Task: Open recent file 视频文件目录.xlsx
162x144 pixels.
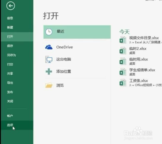Action: coord(144,38)
